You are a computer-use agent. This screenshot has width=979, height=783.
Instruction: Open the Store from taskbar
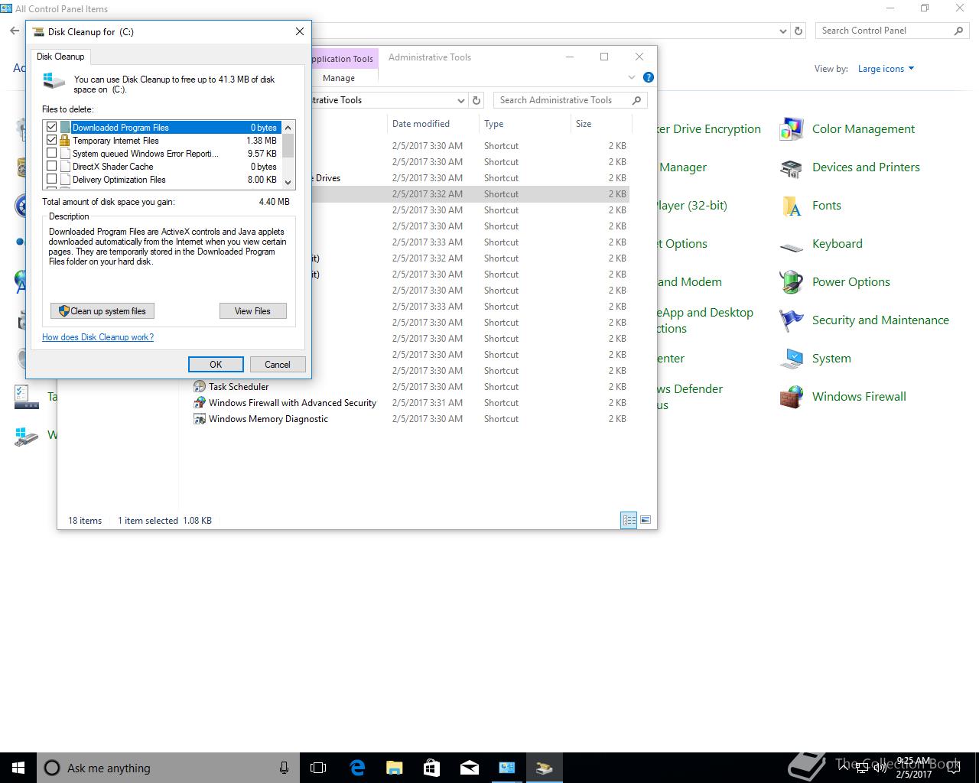pyautogui.click(x=431, y=768)
